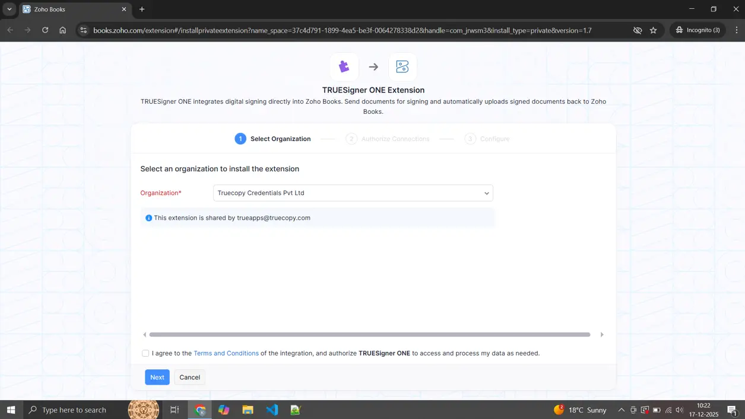This screenshot has height=419, width=745.
Task: Click the horizontal scrollbar right arrow
Action: tap(602, 335)
